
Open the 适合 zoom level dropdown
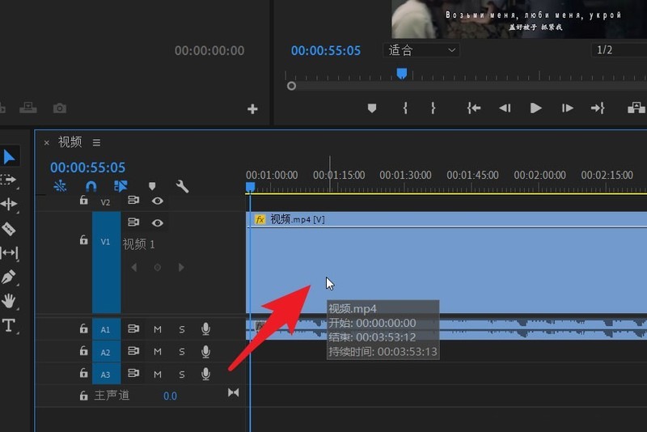tap(421, 50)
